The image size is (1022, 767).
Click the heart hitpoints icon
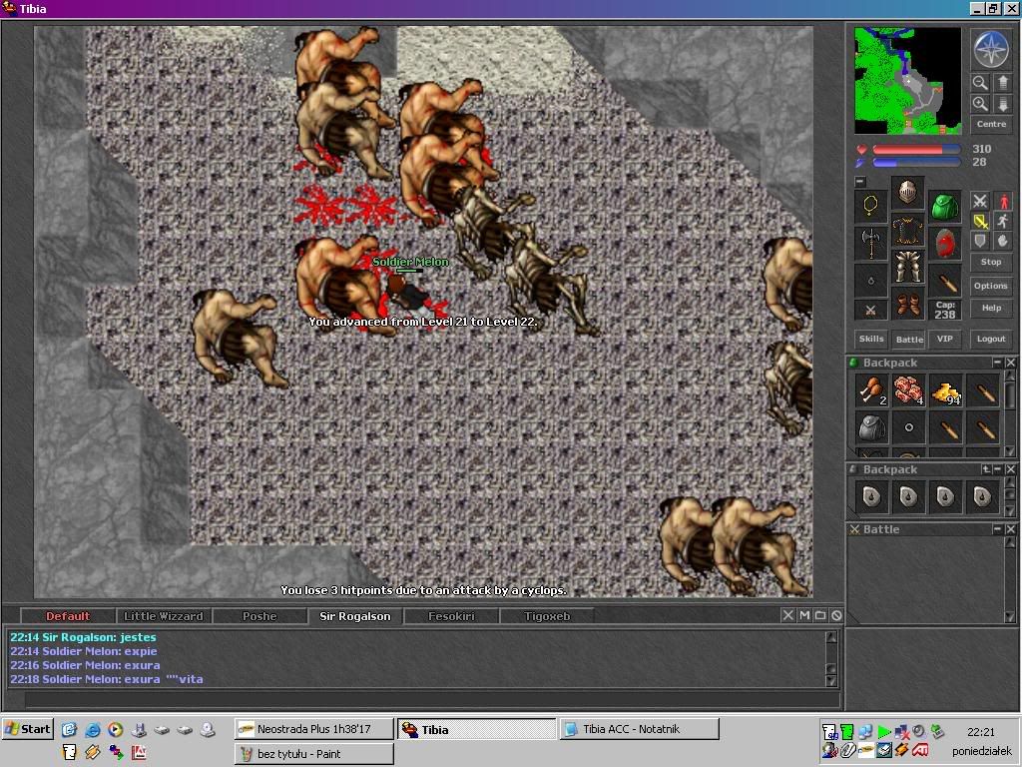pos(861,150)
